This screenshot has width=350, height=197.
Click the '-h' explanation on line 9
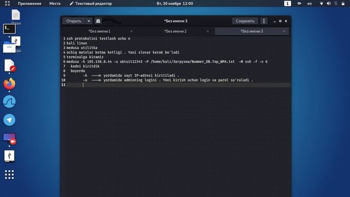coord(131,76)
